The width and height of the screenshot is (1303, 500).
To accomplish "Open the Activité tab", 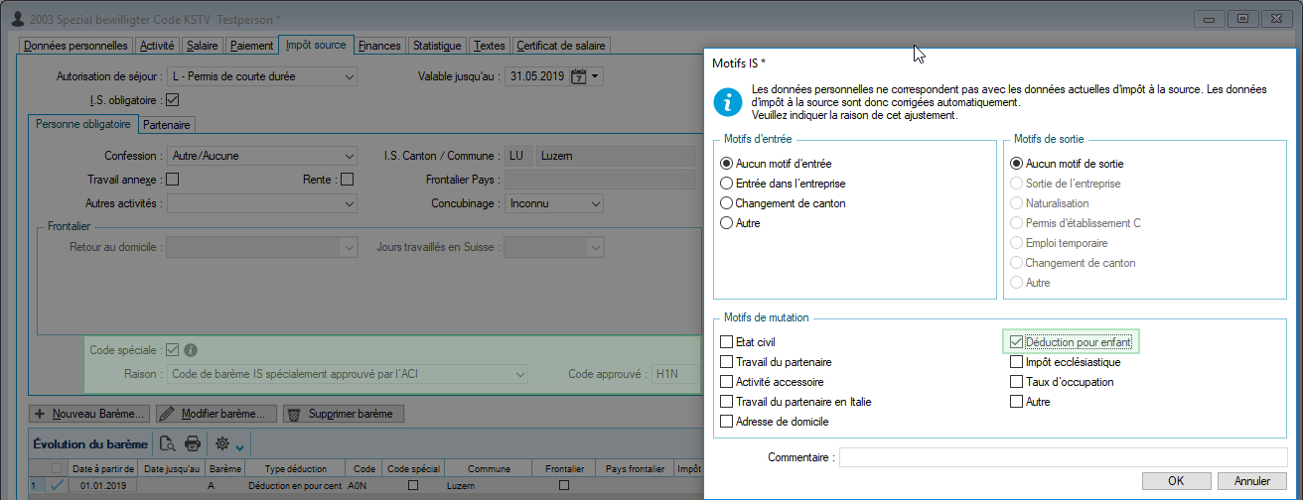I will tap(158, 46).
